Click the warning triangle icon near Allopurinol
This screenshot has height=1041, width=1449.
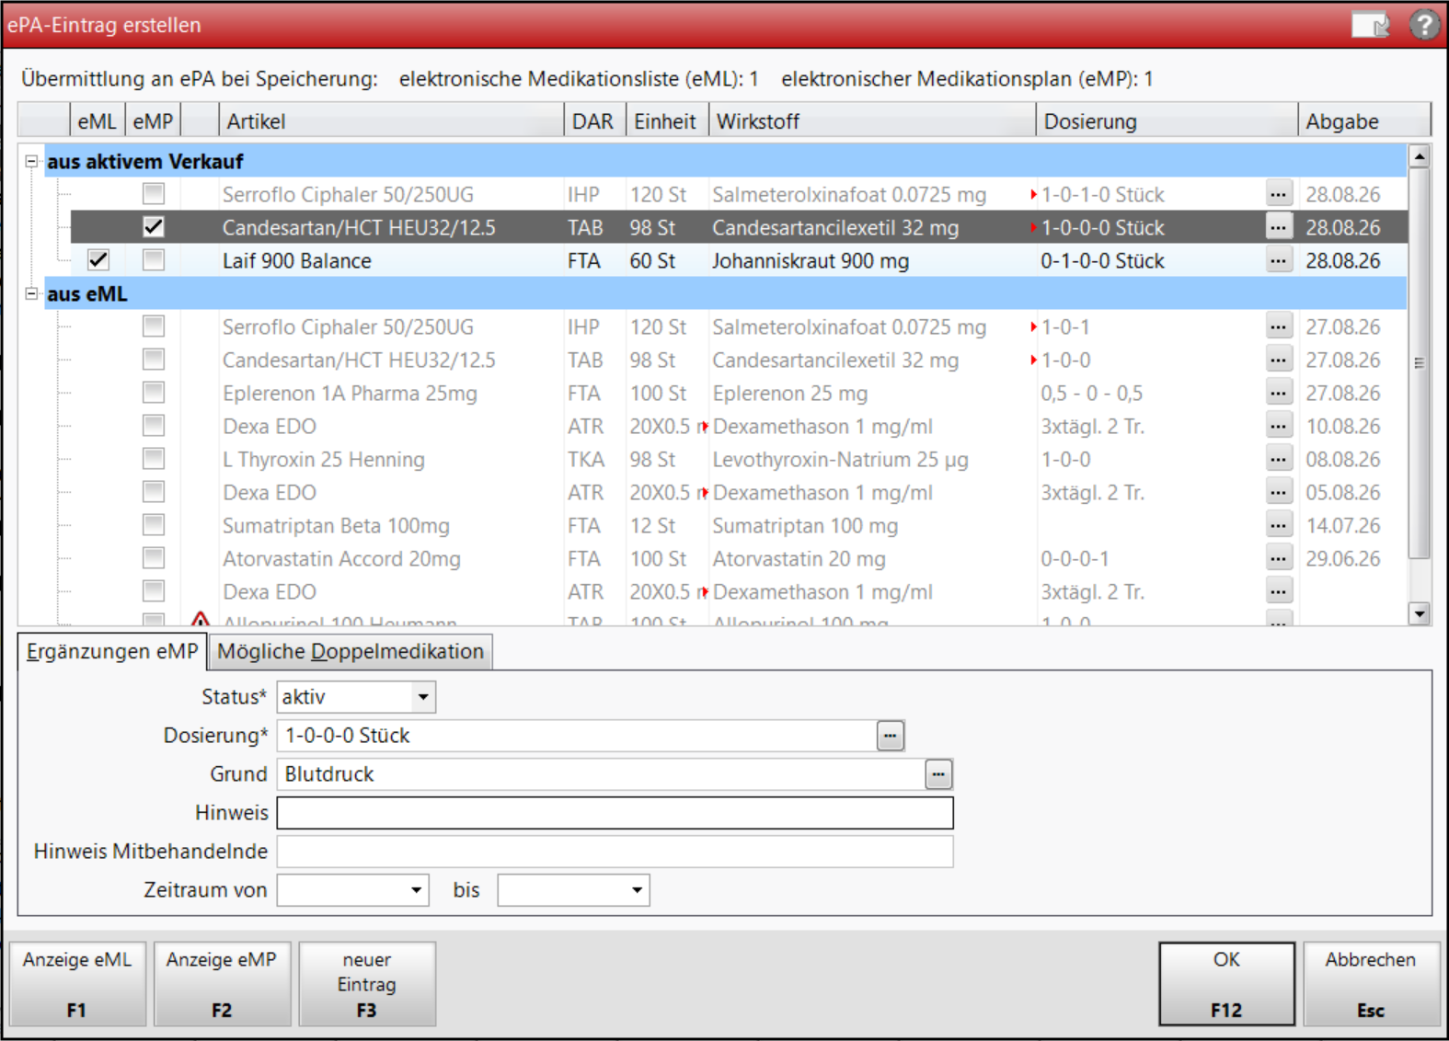click(201, 619)
